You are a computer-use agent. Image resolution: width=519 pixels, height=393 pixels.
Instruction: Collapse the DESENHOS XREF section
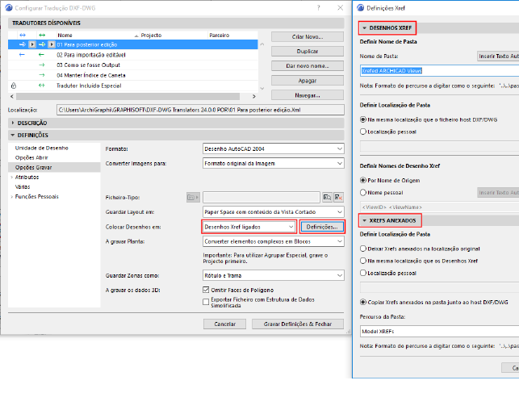364,27
